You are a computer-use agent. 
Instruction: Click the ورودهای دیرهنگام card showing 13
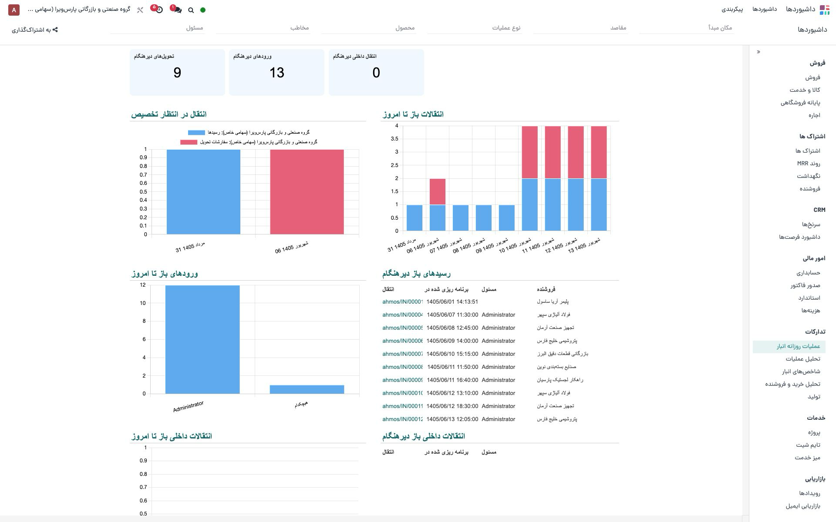276,72
